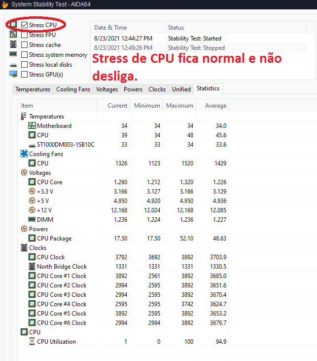Screen dimensions: 317x361
Task: Enable the Stress cache checkbox
Action: click(x=24, y=44)
